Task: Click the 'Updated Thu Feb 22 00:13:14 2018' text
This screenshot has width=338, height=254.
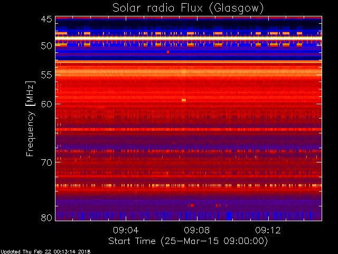Action: [x=45, y=252]
